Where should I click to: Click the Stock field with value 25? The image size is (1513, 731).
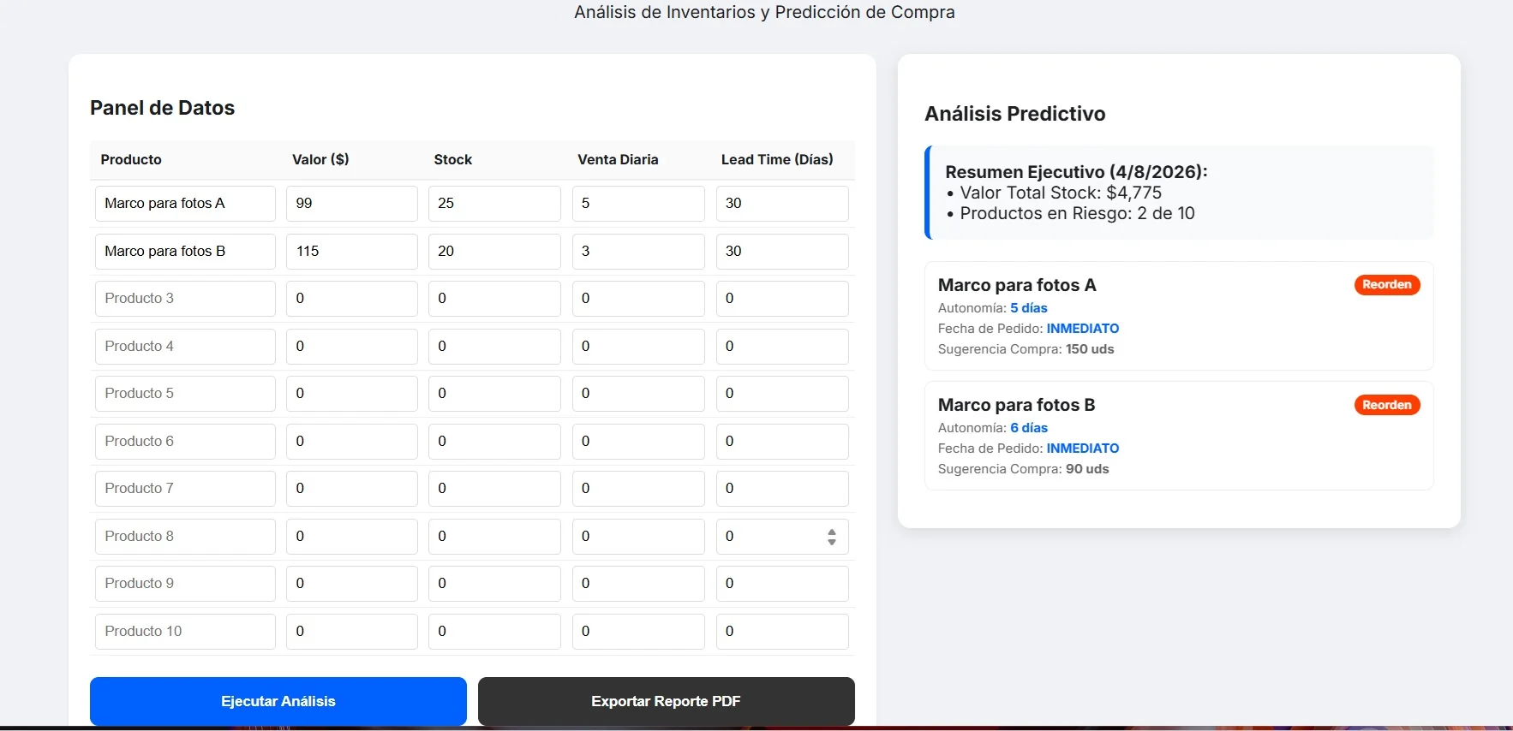pos(494,204)
